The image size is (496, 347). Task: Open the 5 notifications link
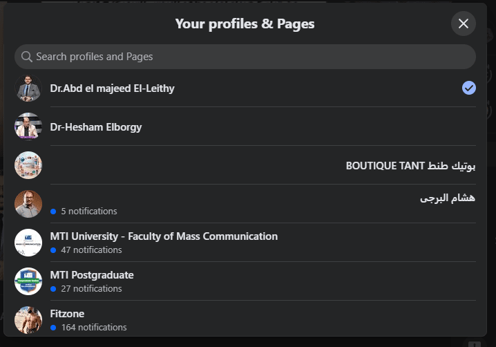[88, 211]
